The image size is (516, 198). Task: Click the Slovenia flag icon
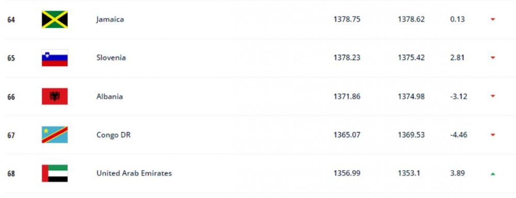pos(55,58)
